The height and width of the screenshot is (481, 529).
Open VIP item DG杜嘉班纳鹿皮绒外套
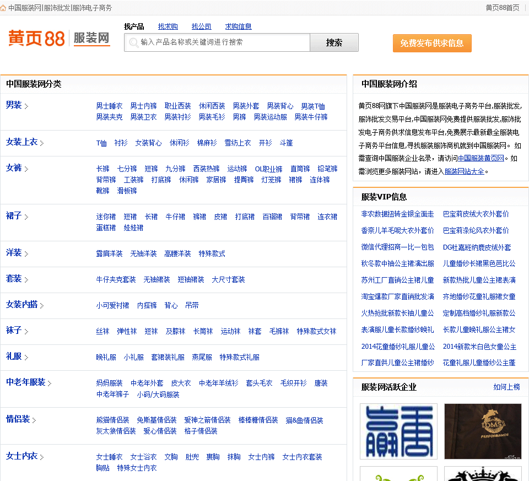click(x=477, y=247)
